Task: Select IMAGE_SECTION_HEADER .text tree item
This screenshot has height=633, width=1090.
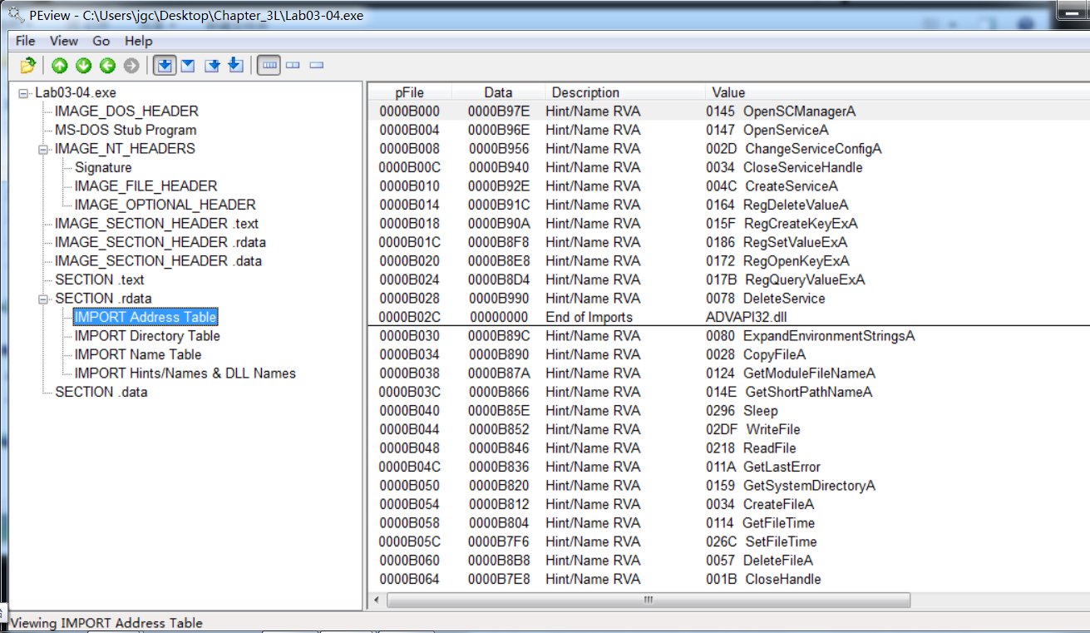Action: pyautogui.click(x=156, y=224)
